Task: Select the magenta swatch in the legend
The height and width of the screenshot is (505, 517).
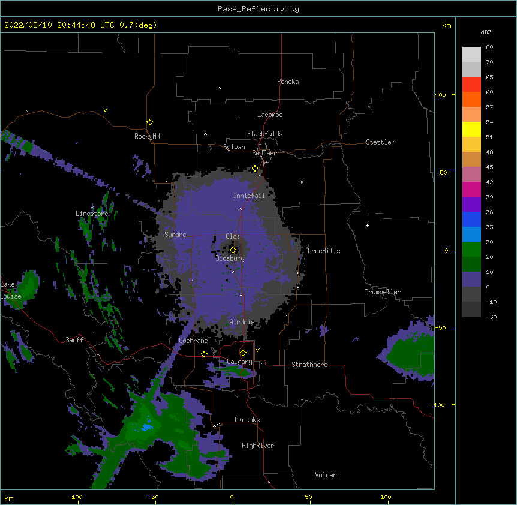Action: click(471, 189)
